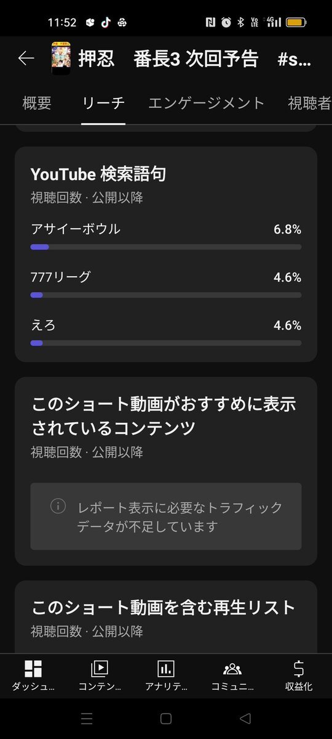Open the video thumbnail in header
Screen dimensions: 332x739
coord(61,59)
